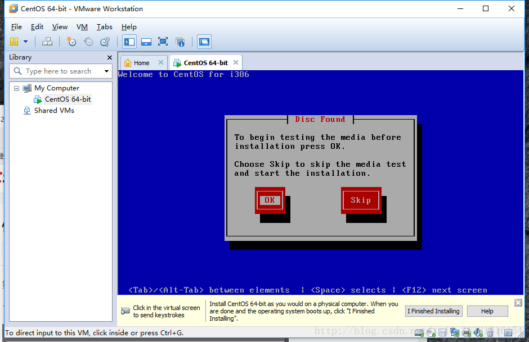This screenshot has height=342, width=529.
Task: Close the CentOS 64-bit tab
Action: click(x=236, y=62)
